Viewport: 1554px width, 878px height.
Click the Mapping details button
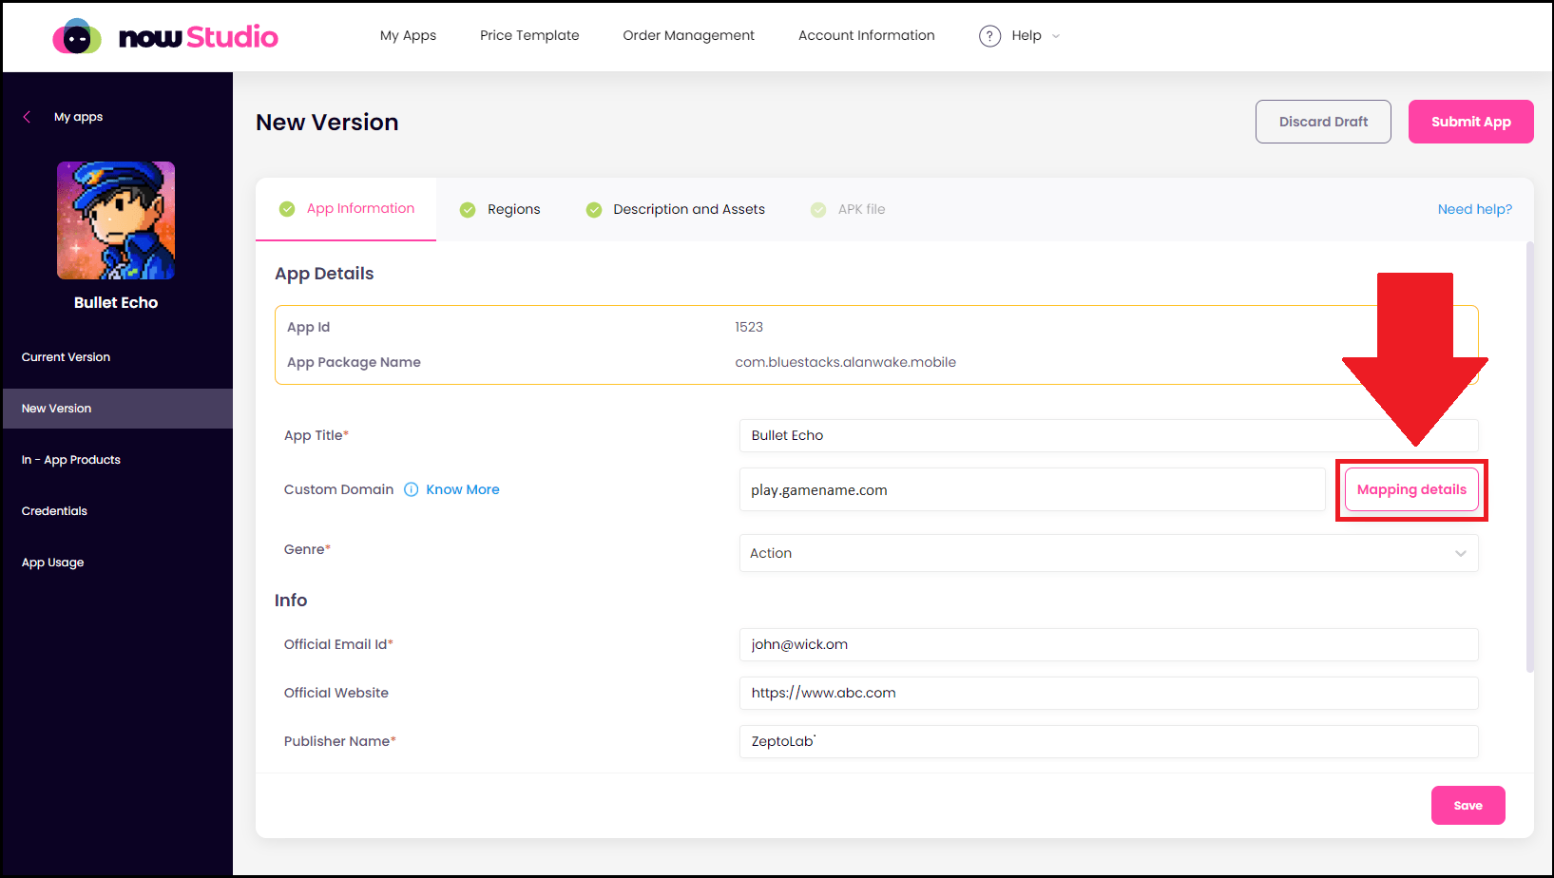1411,489
